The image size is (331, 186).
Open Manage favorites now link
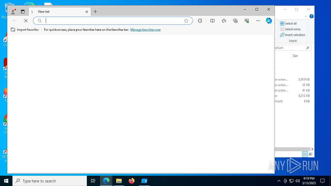tap(145, 30)
